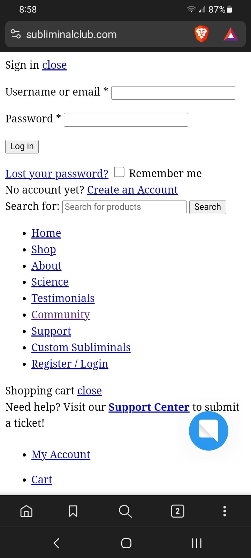The width and height of the screenshot is (251, 558).
Task: Tap the search magnifier in bottom toolbar
Action: coord(125,511)
